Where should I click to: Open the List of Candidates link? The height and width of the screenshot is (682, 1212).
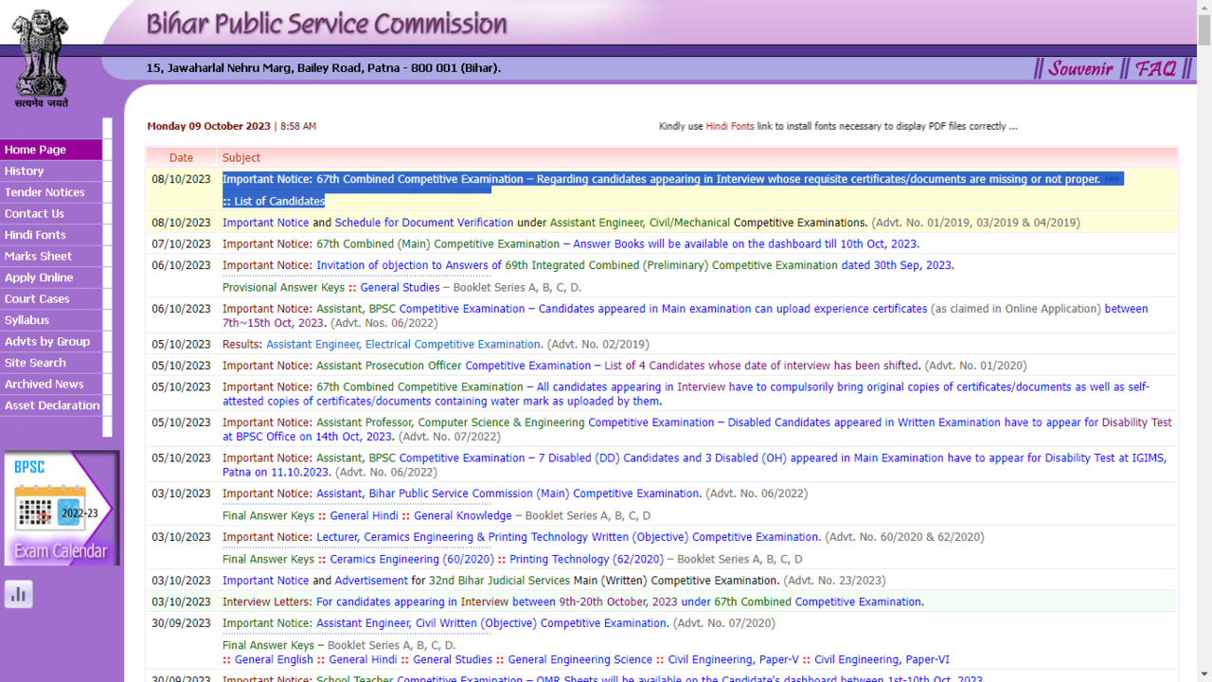click(279, 201)
